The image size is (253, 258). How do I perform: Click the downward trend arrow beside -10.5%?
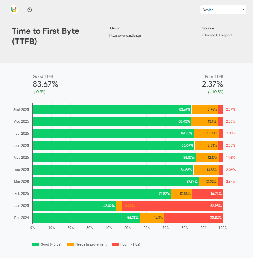(x=208, y=92)
